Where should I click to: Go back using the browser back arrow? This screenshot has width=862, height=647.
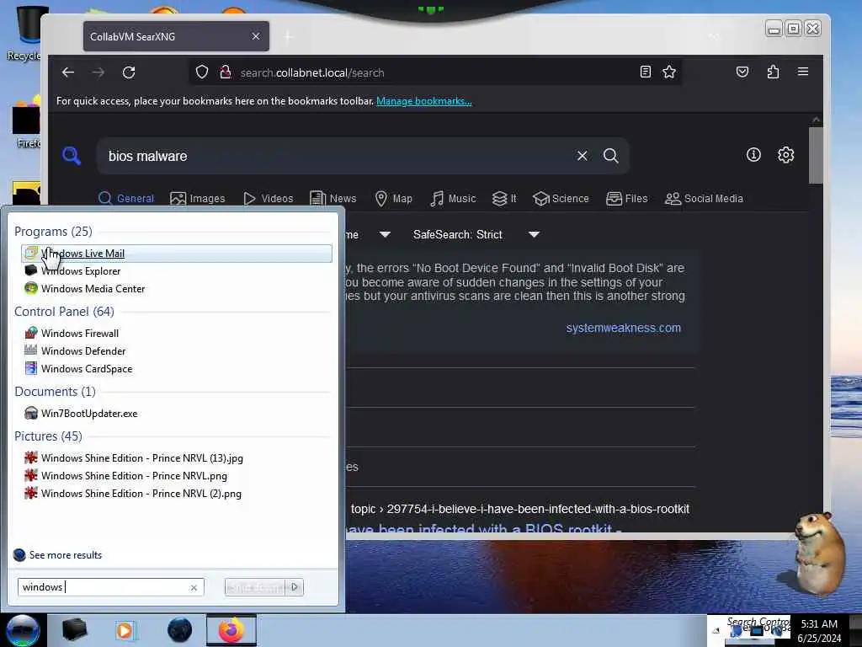click(x=68, y=72)
